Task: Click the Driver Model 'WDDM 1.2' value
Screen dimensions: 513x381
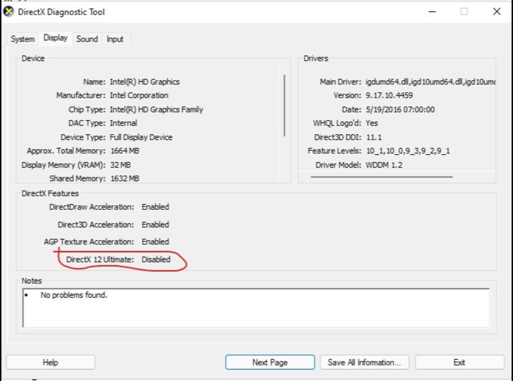Action: point(384,165)
